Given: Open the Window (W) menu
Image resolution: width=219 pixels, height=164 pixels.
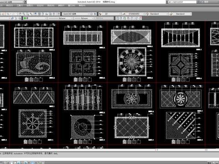Looking at the screenshot, I should tap(72, 5).
